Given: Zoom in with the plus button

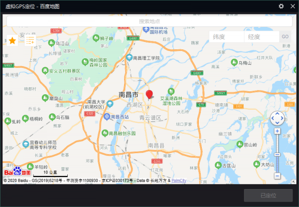Looking at the screenshot, I should (x=277, y=131).
